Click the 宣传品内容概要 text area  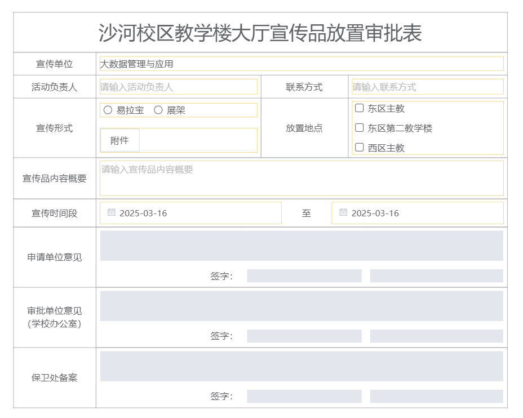pos(301,178)
